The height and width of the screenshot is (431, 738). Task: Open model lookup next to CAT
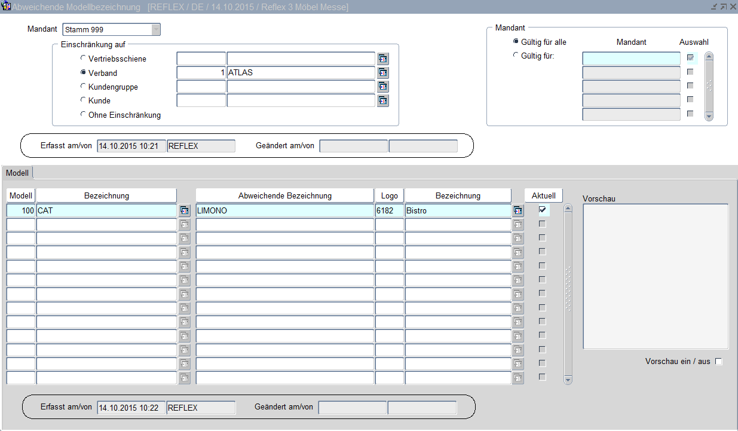point(185,210)
